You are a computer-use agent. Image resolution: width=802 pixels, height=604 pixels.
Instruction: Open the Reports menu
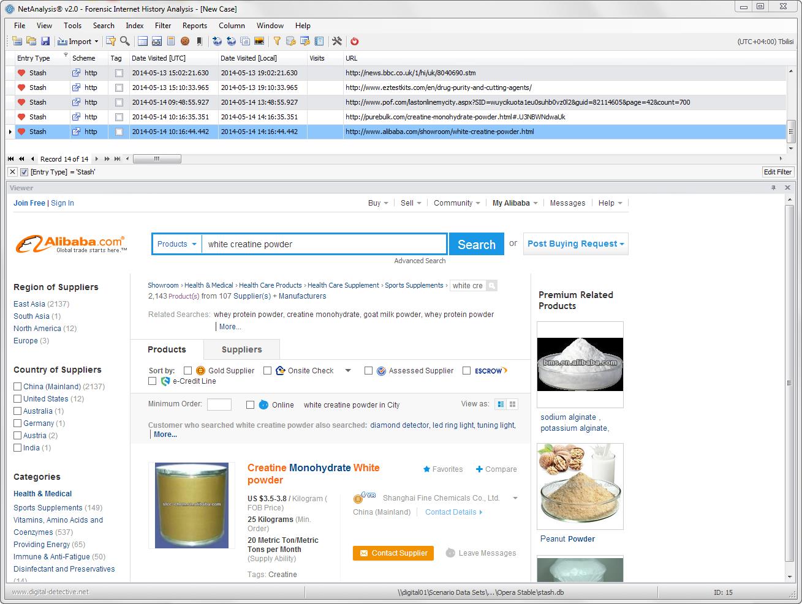(194, 26)
